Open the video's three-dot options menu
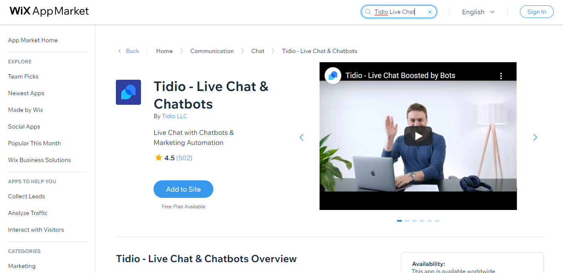This screenshot has width=563, height=273. point(501,76)
